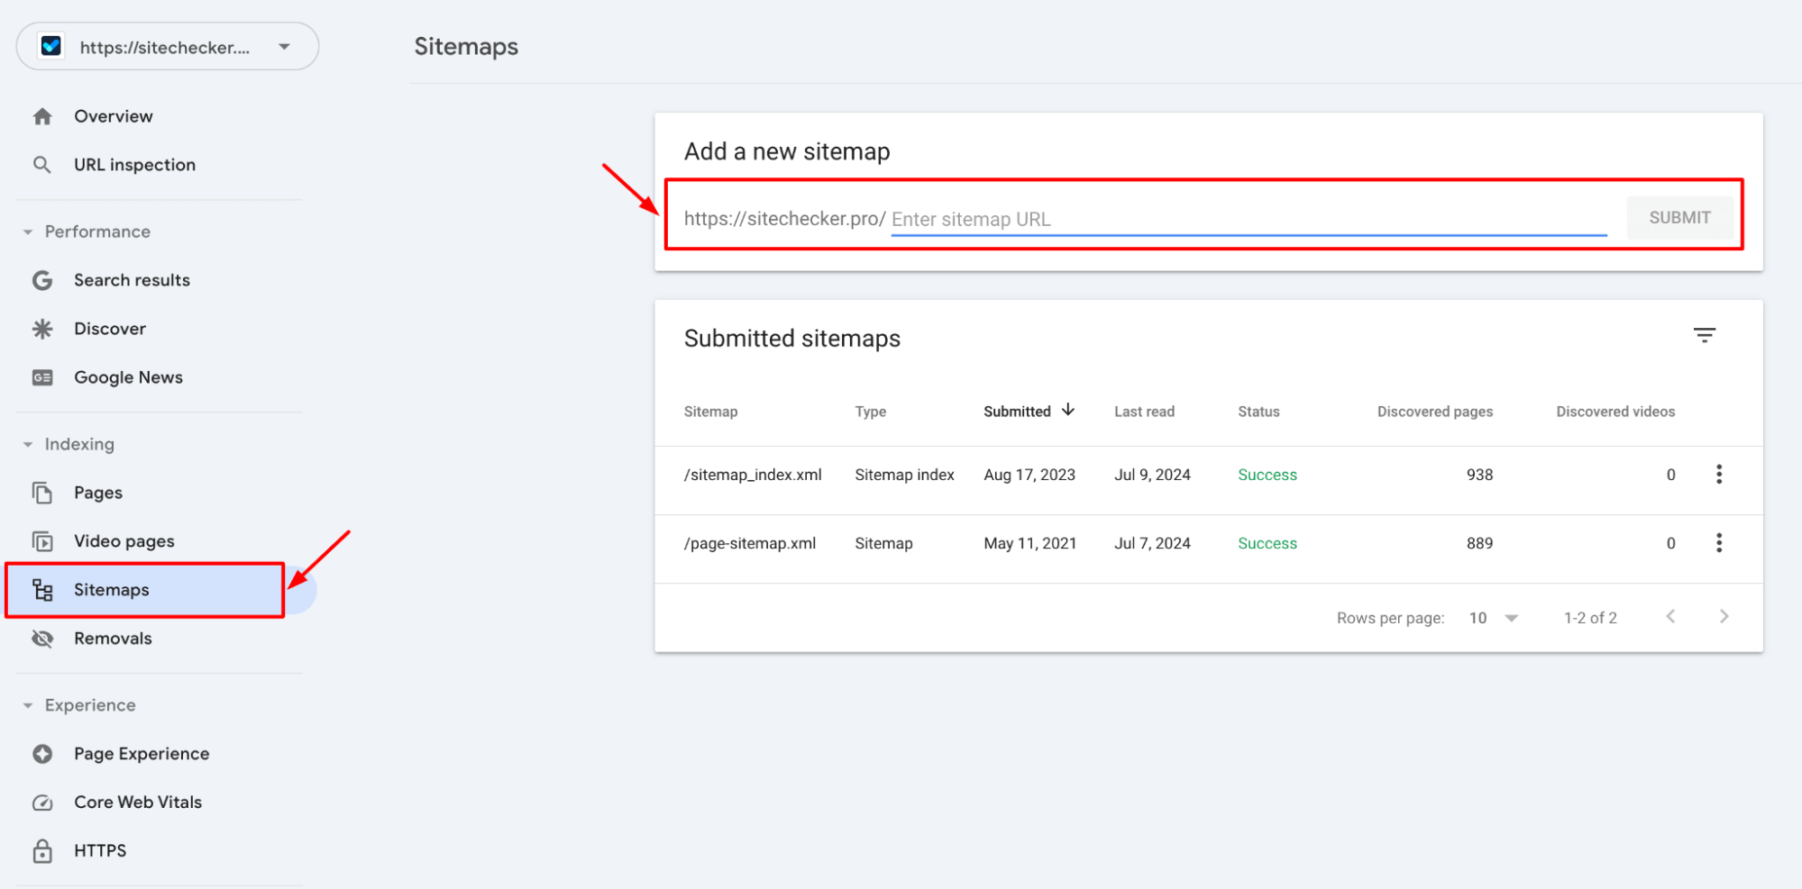This screenshot has width=1802, height=889.
Task: Click the Jul 7, 2024 last read date
Action: click(x=1152, y=543)
